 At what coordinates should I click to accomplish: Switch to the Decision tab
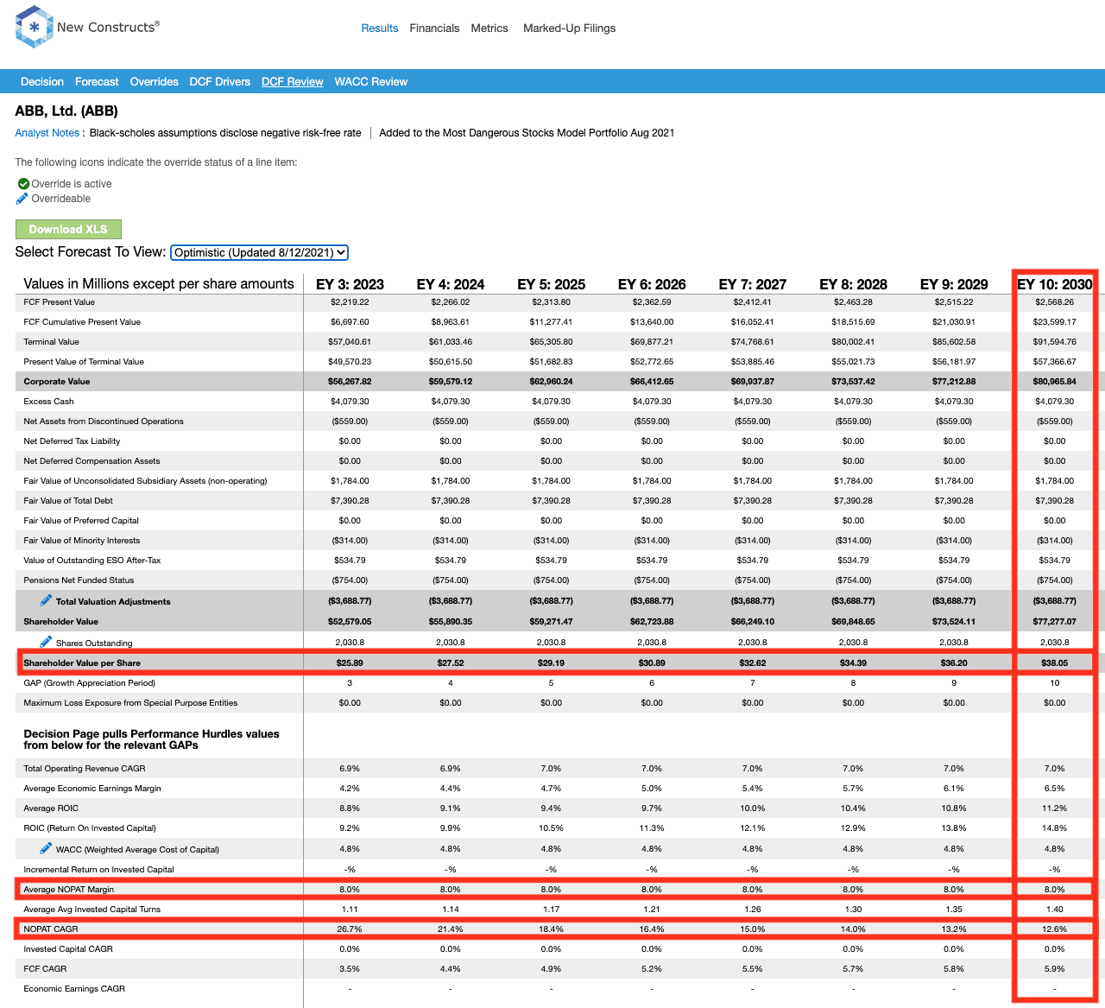pos(42,82)
